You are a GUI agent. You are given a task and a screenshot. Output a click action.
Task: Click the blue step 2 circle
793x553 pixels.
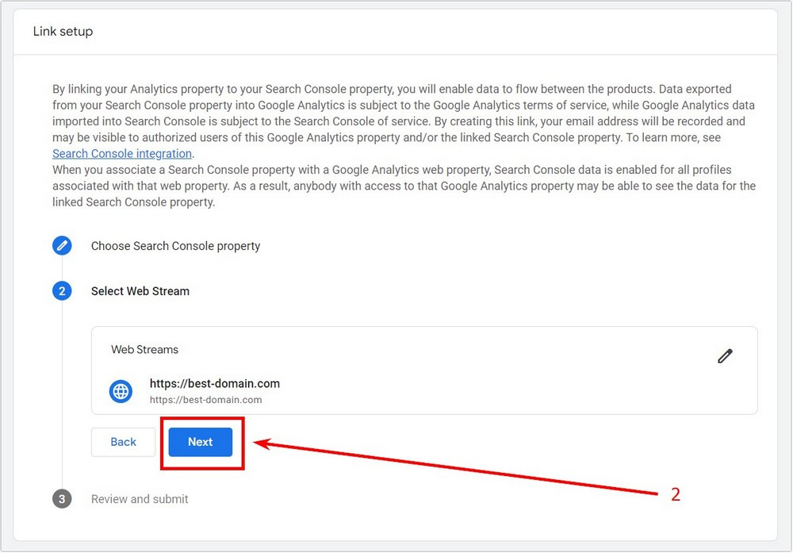[62, 291]
